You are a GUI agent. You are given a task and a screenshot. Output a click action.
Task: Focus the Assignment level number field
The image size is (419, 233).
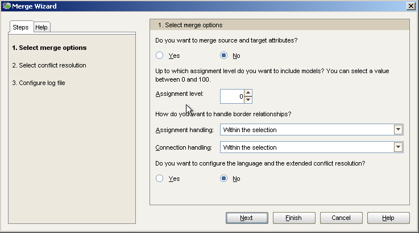coord(232,96)
